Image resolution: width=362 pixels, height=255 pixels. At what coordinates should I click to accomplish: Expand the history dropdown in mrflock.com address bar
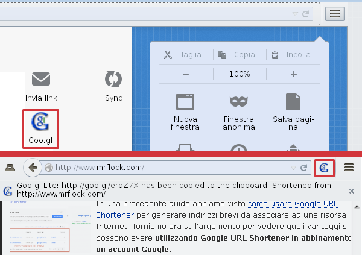click(294, 167)
